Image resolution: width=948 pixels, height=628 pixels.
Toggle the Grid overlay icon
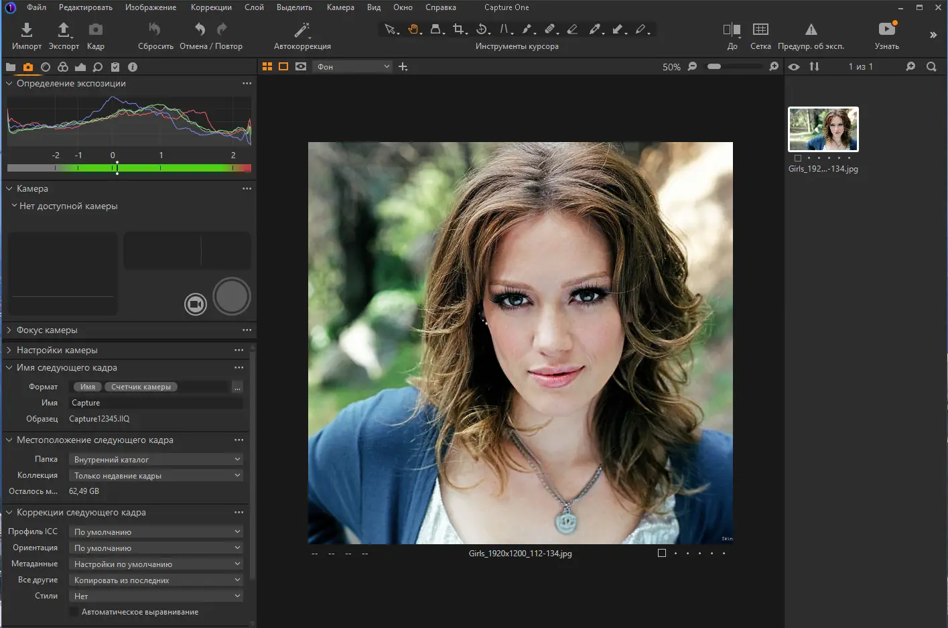coord(760,30)
